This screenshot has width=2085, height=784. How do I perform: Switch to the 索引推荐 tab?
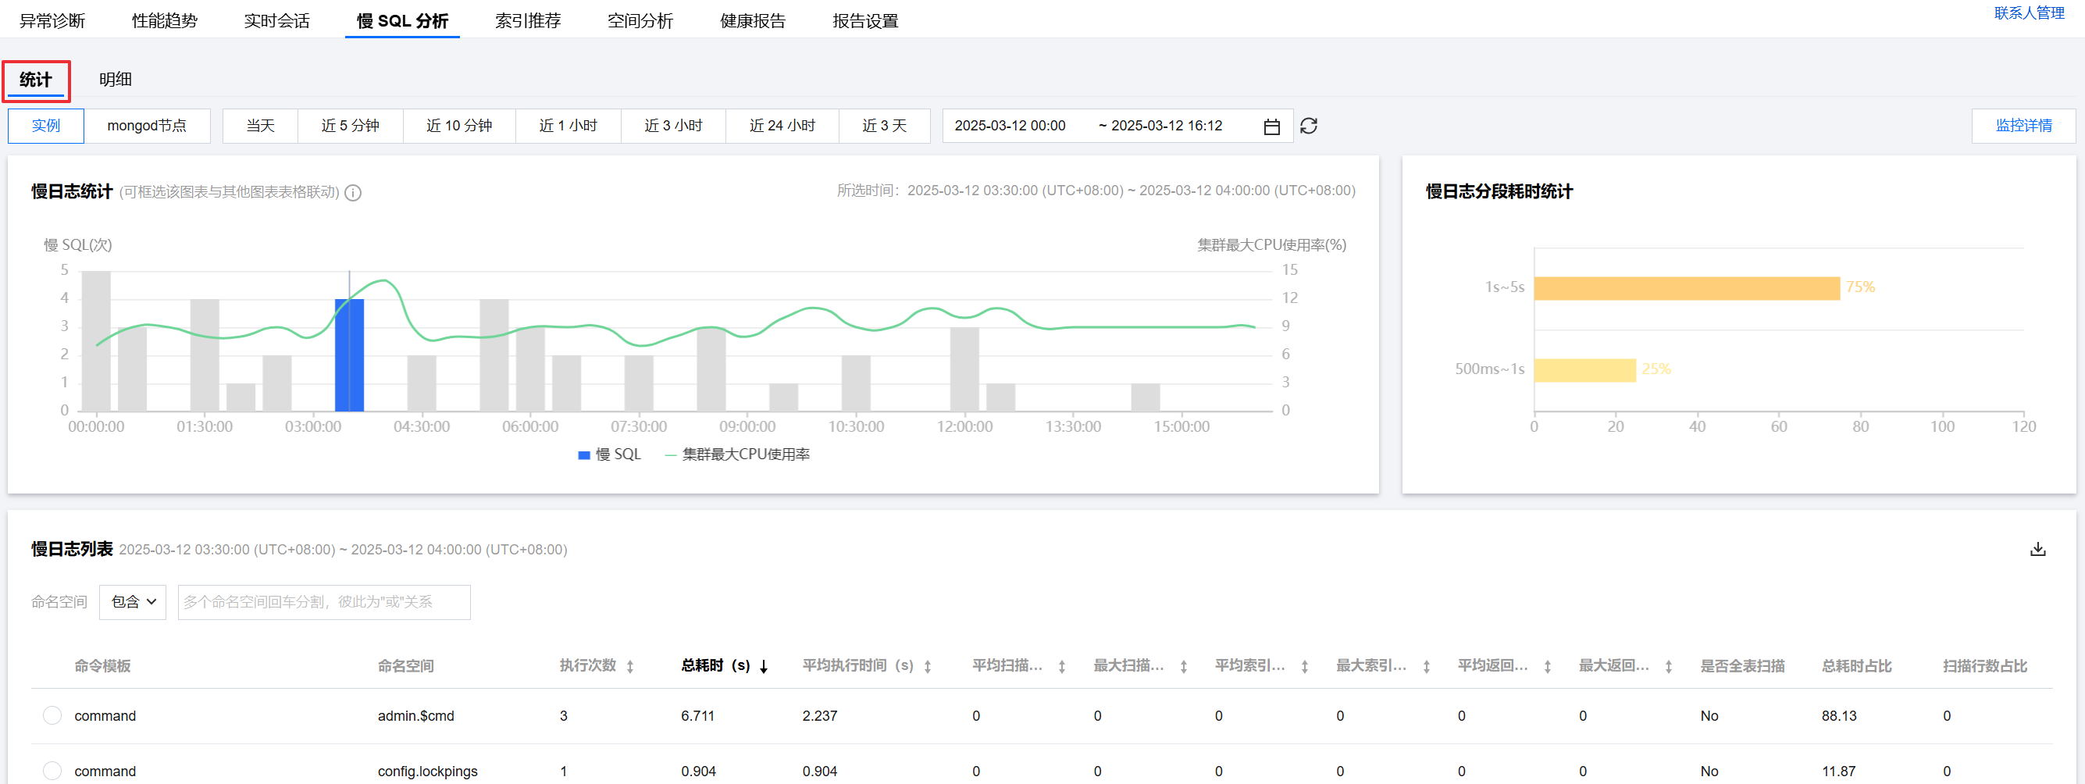(528, 21)
